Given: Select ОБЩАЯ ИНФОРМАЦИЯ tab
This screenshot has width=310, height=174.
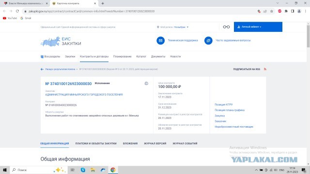Looking at the screenshot, I should pyautogui.click(x=55, y=144).
